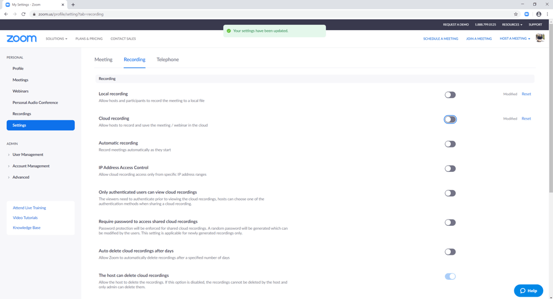553x299 pixels.
Task: Open the Help chat button
Action: tap(529, 290)
